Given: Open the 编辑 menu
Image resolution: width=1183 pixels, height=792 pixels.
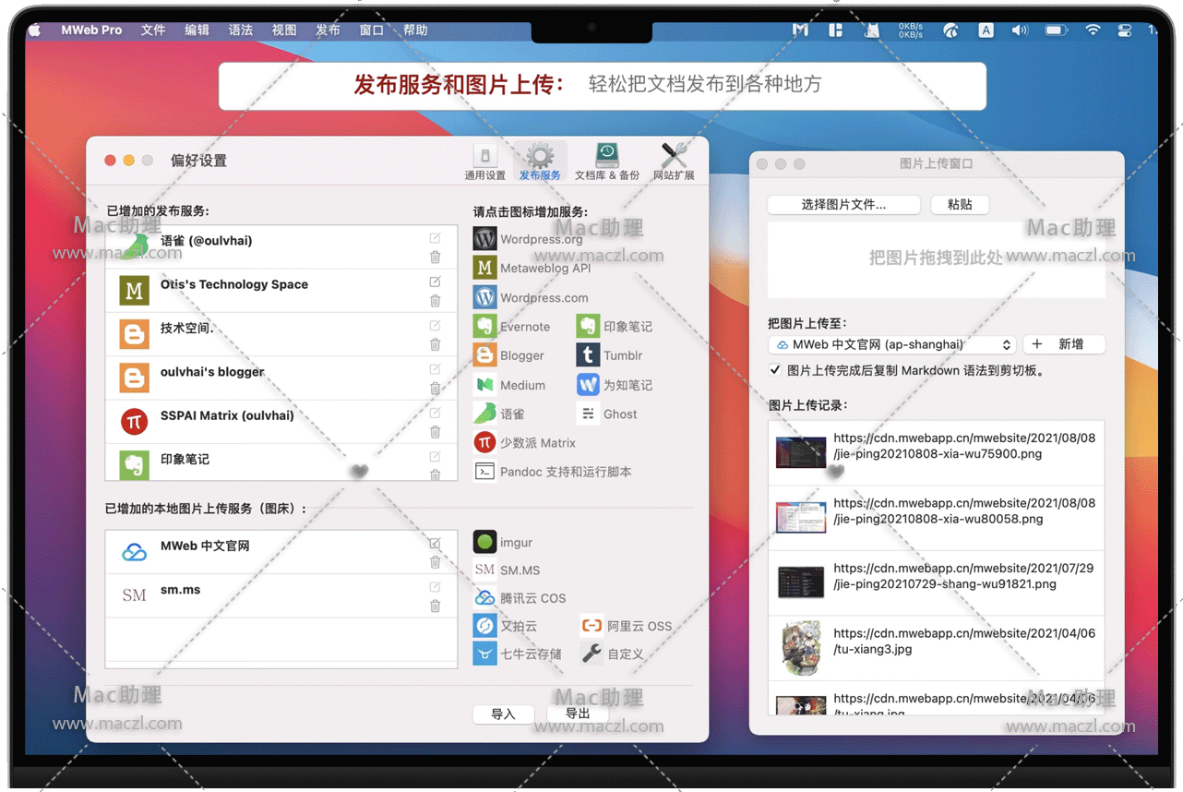Looking at the screenshot, I should (197, 30).
